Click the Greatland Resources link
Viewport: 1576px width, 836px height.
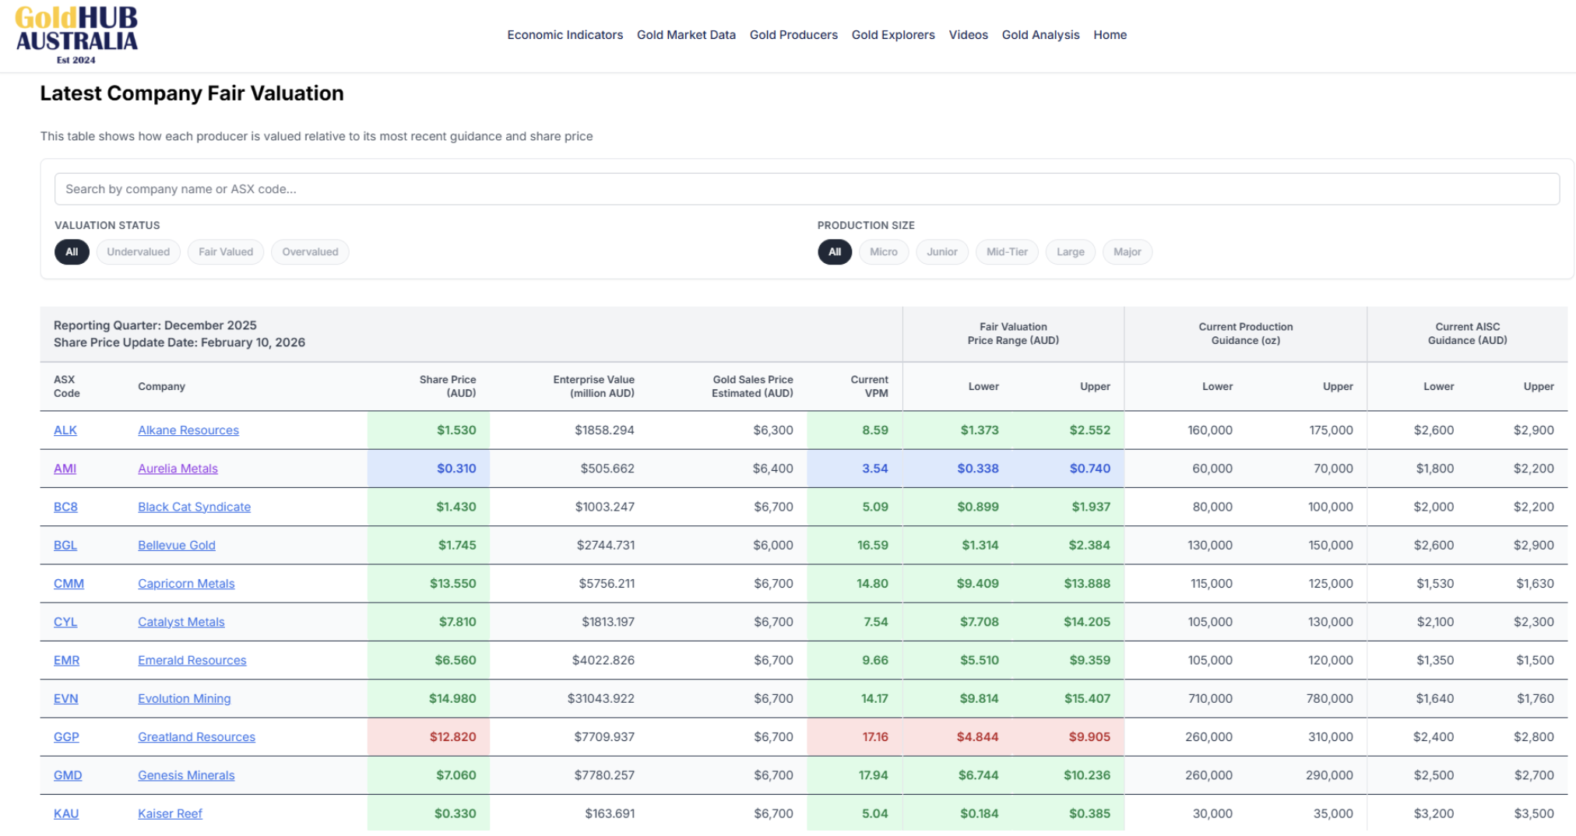196,737
